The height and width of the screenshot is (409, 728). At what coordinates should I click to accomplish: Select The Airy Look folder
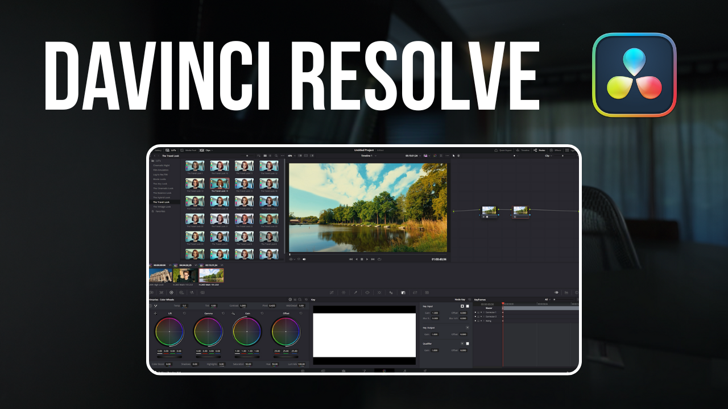point(160,183)
